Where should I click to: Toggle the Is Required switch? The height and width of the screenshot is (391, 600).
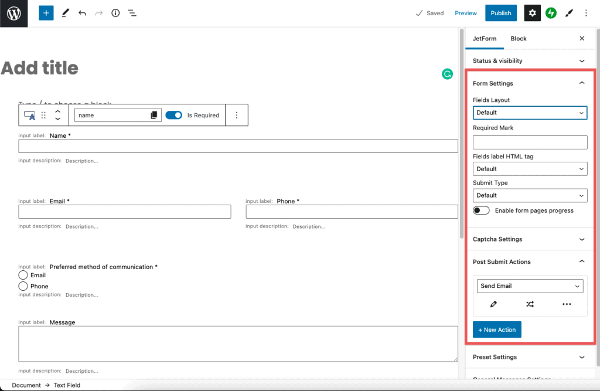click(173, 115)
